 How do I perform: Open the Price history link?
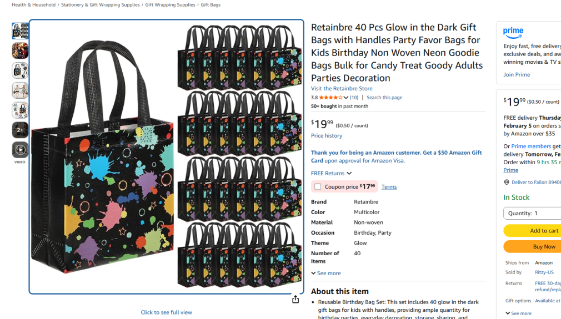(327, 136)
